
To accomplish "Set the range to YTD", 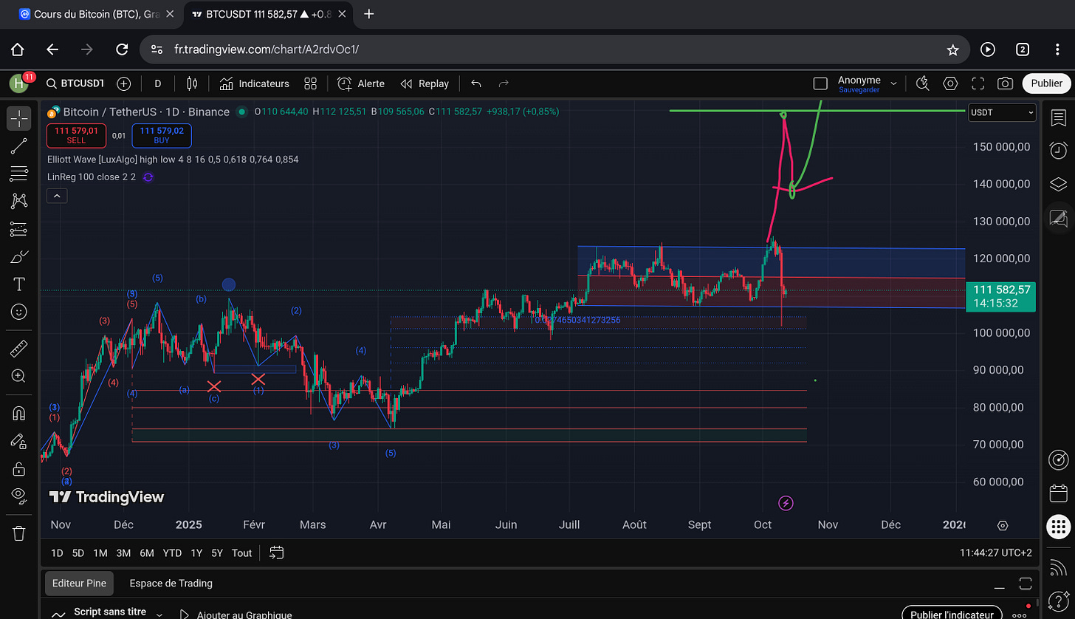I will (x=172, y=553).
